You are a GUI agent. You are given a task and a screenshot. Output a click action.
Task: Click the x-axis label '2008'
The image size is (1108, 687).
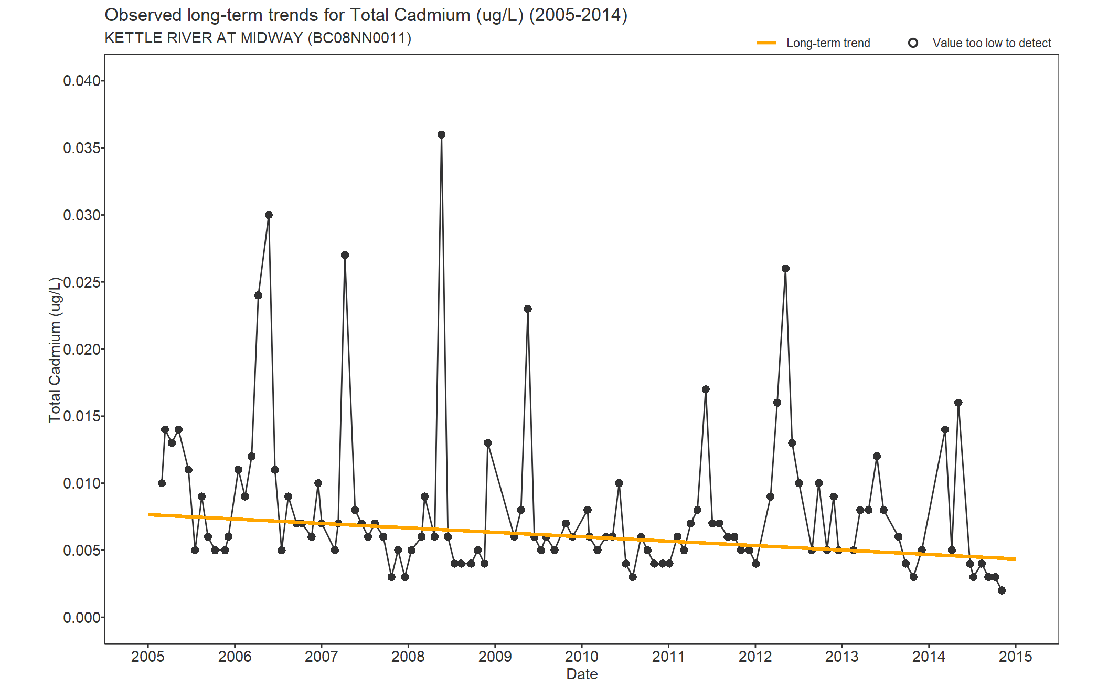coord(408,657)
